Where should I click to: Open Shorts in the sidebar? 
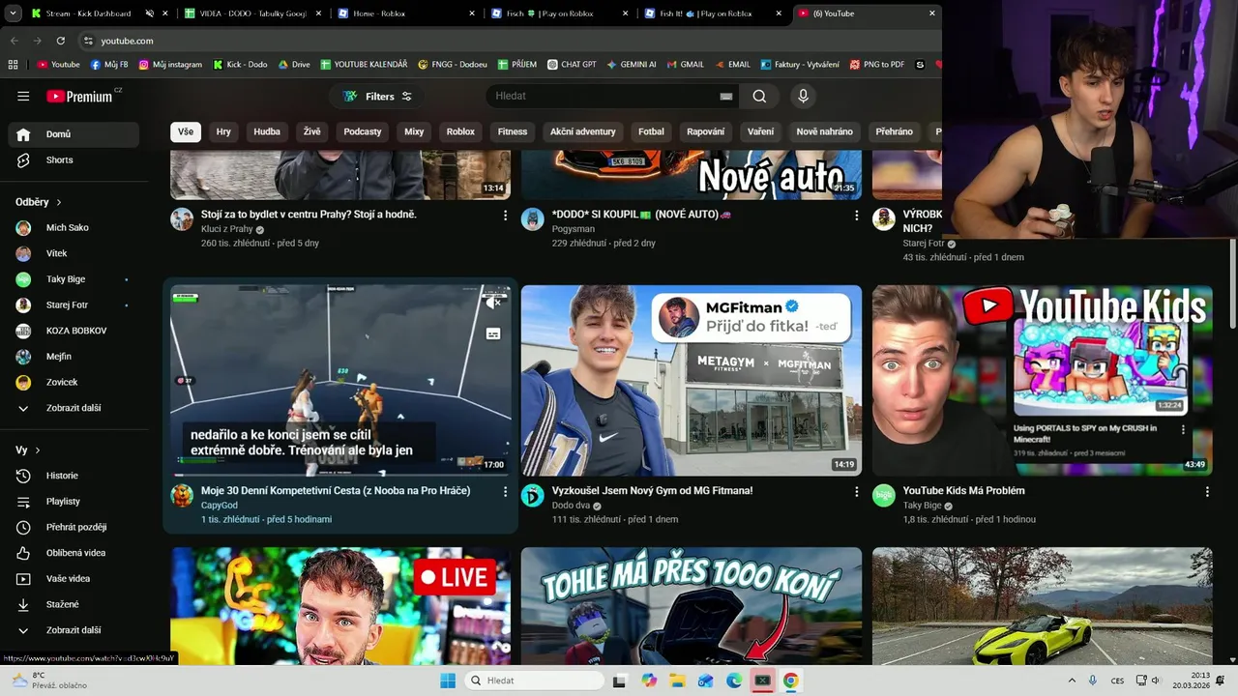pyautogui.click(x=74, y=159)
